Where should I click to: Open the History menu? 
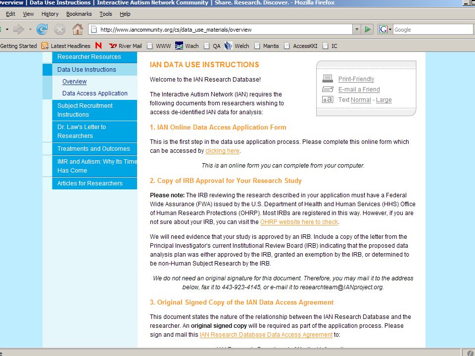[50, 14]
